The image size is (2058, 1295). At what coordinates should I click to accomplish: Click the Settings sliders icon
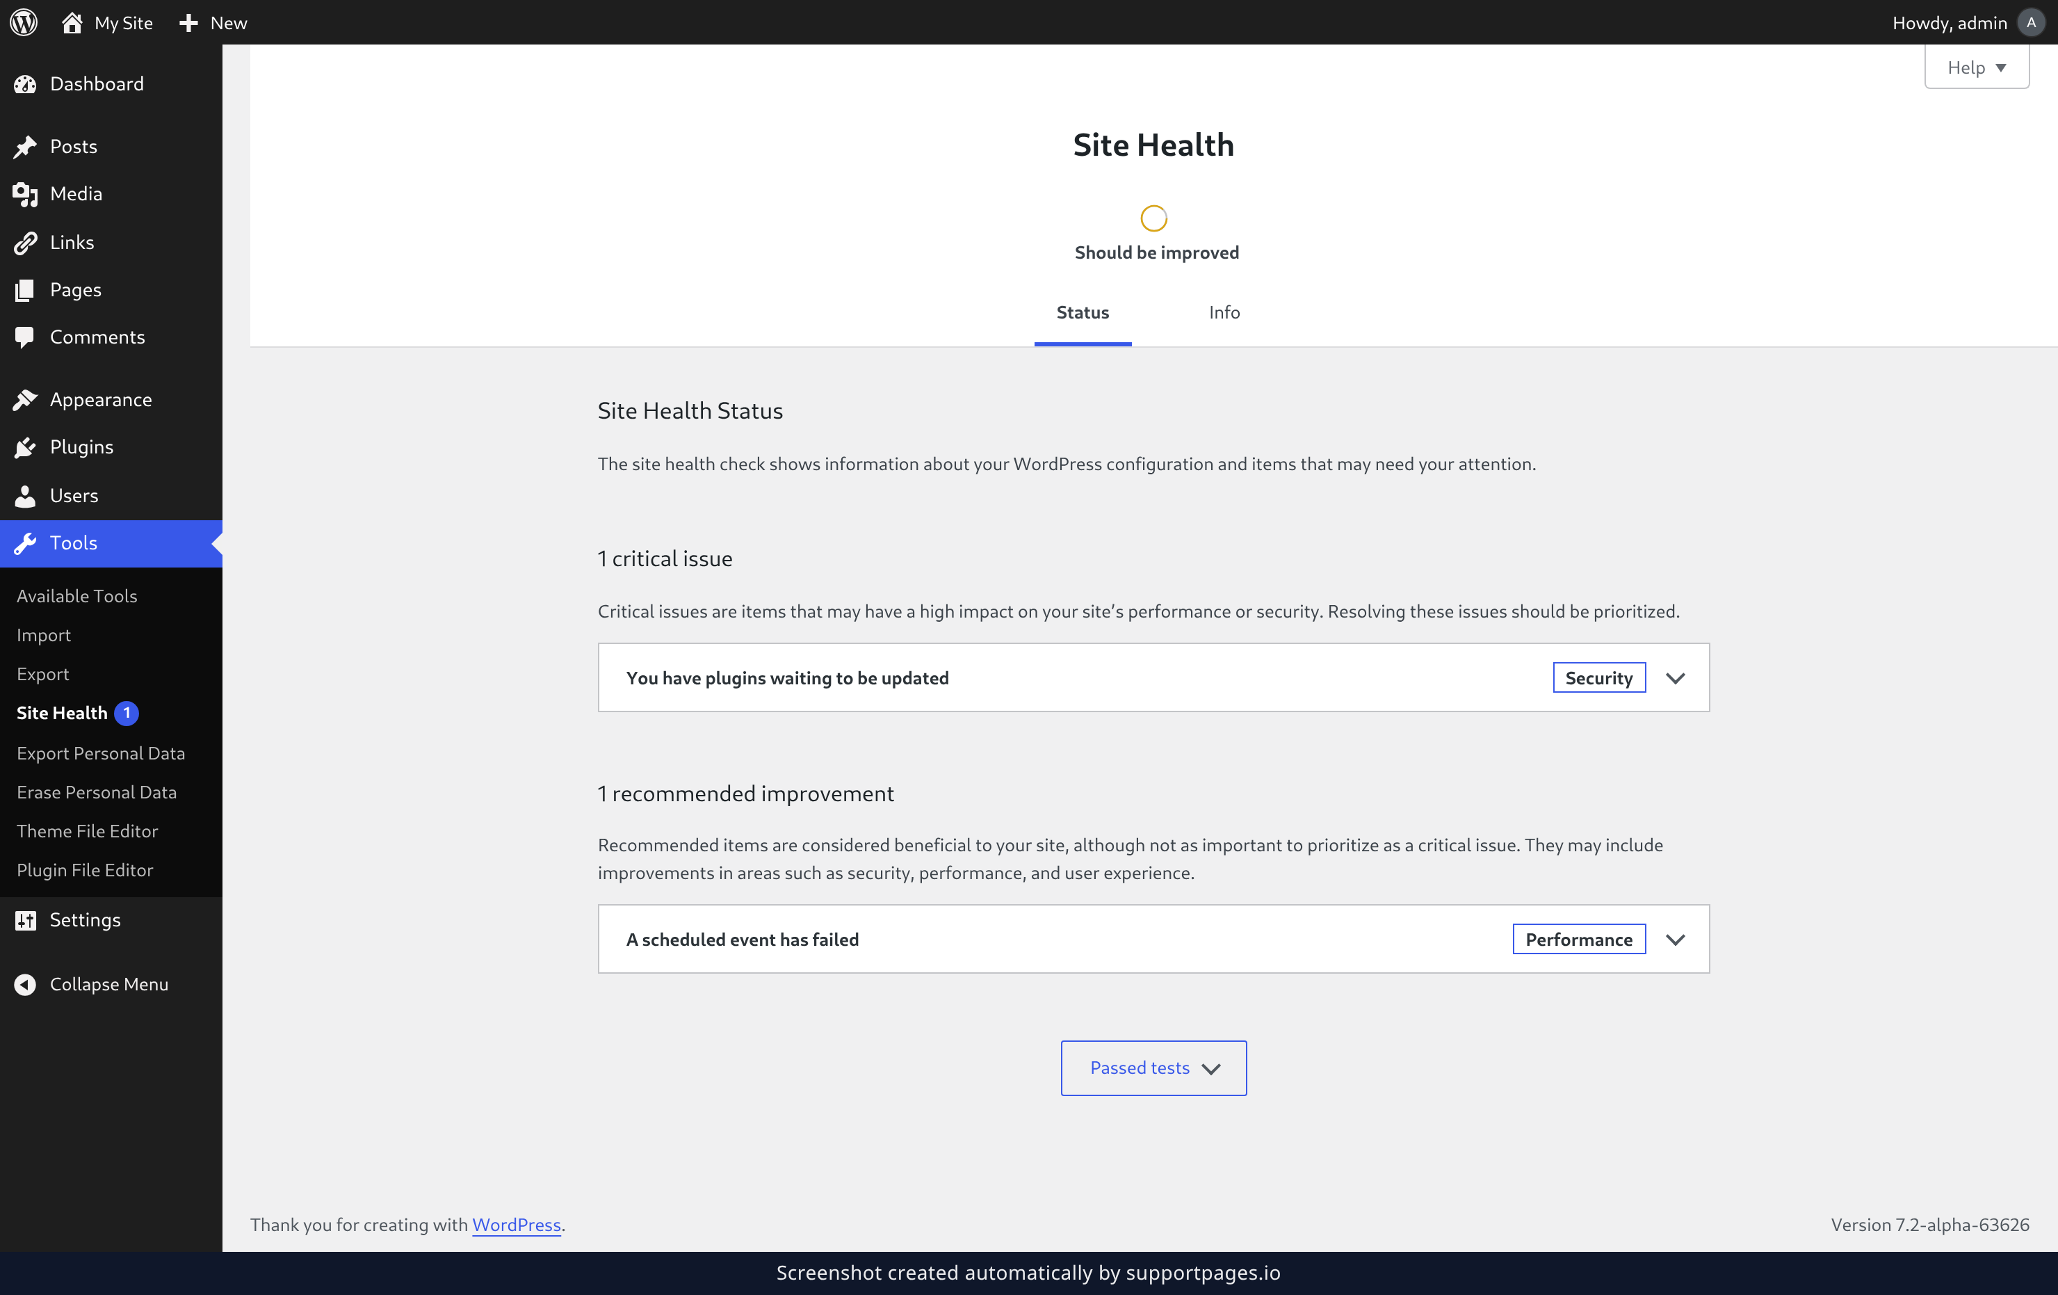coord(25,919)
